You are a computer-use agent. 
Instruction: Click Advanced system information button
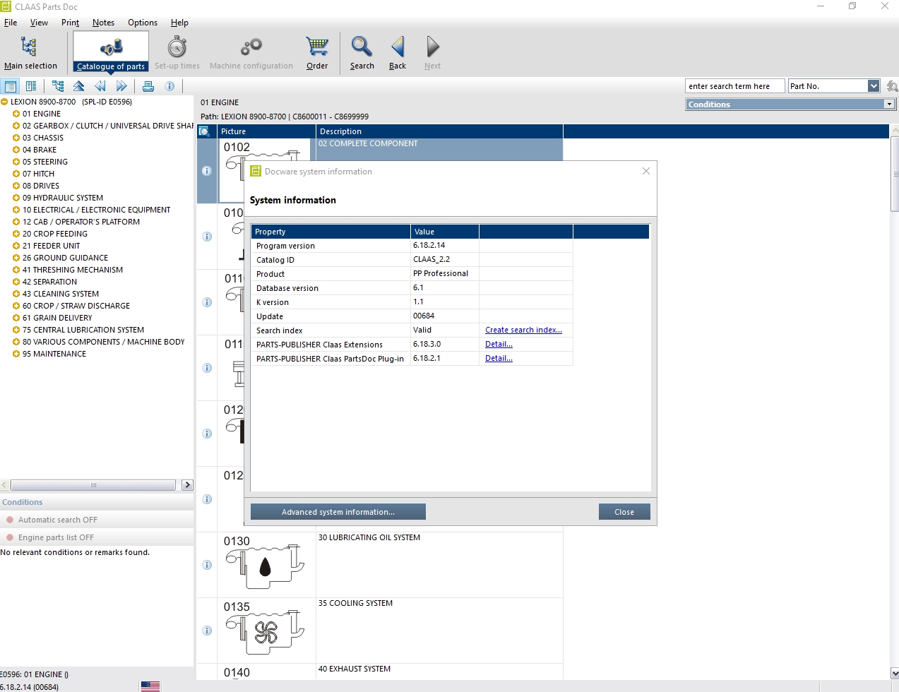338,512
